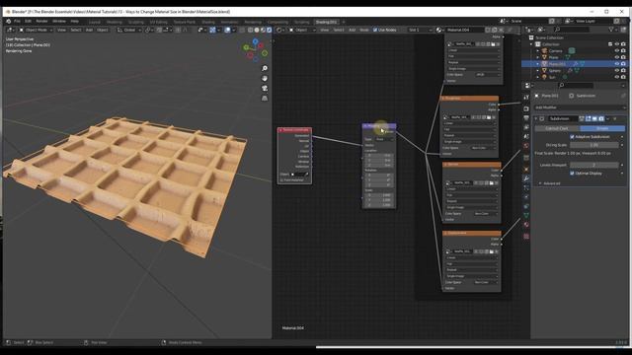Screen dimensions: 632x355
Task: Select rendered viewport shading icon
Action: pyautogui.click(x=269, y=30)
